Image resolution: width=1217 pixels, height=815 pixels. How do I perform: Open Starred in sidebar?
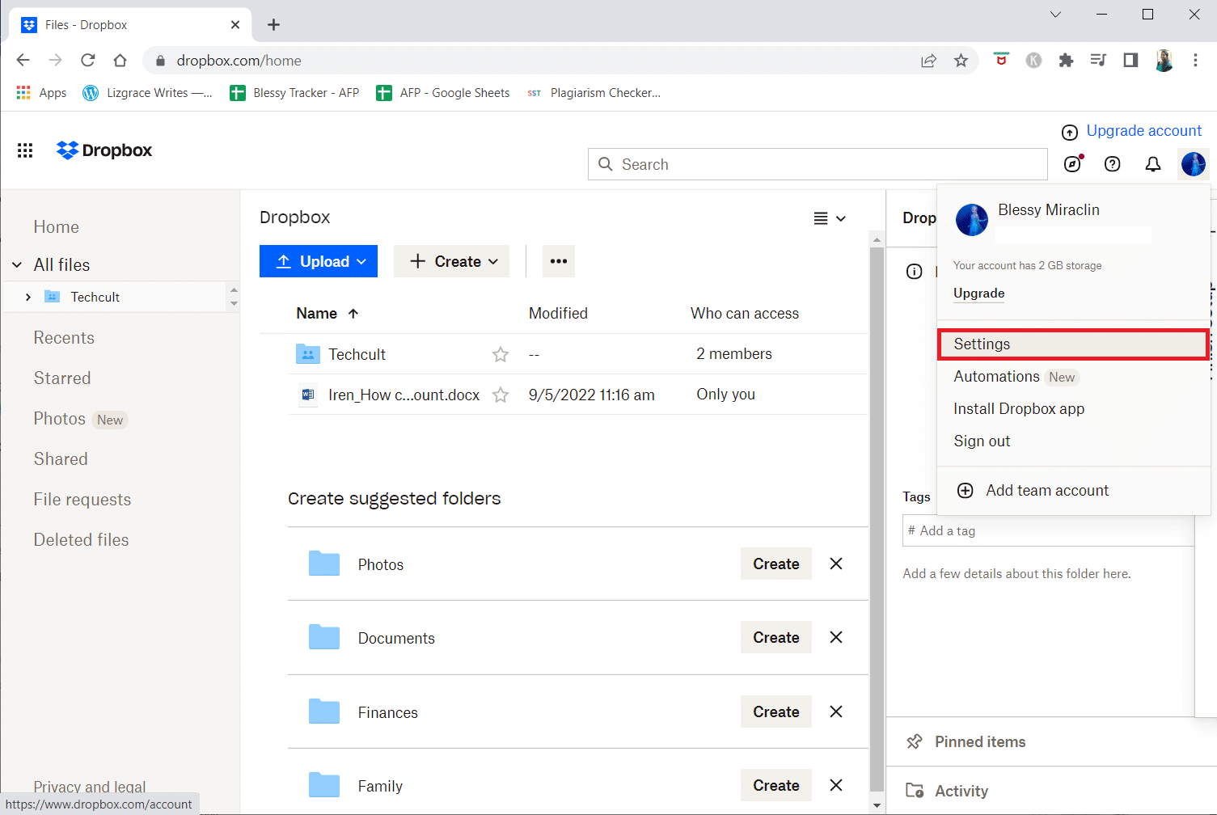point(62,378)
